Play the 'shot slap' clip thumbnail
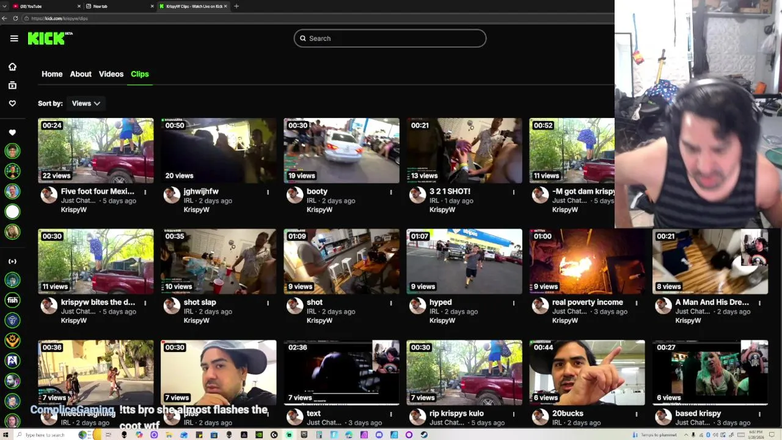Image resolution: width=782 pixels, height=440 pixels. (x=219, y=262)
